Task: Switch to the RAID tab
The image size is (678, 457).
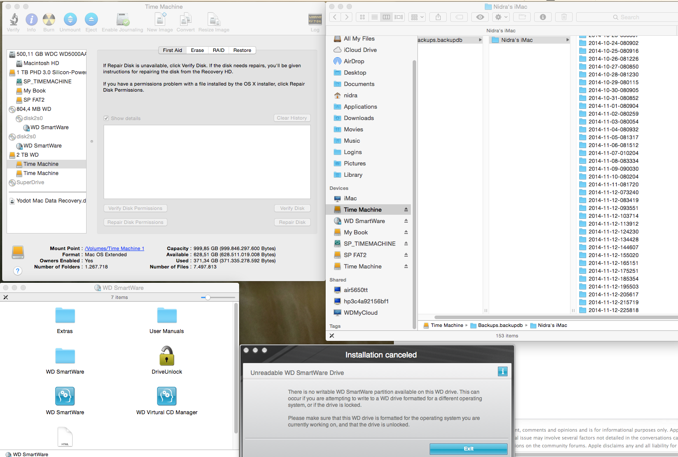Action: click(218, 50)
